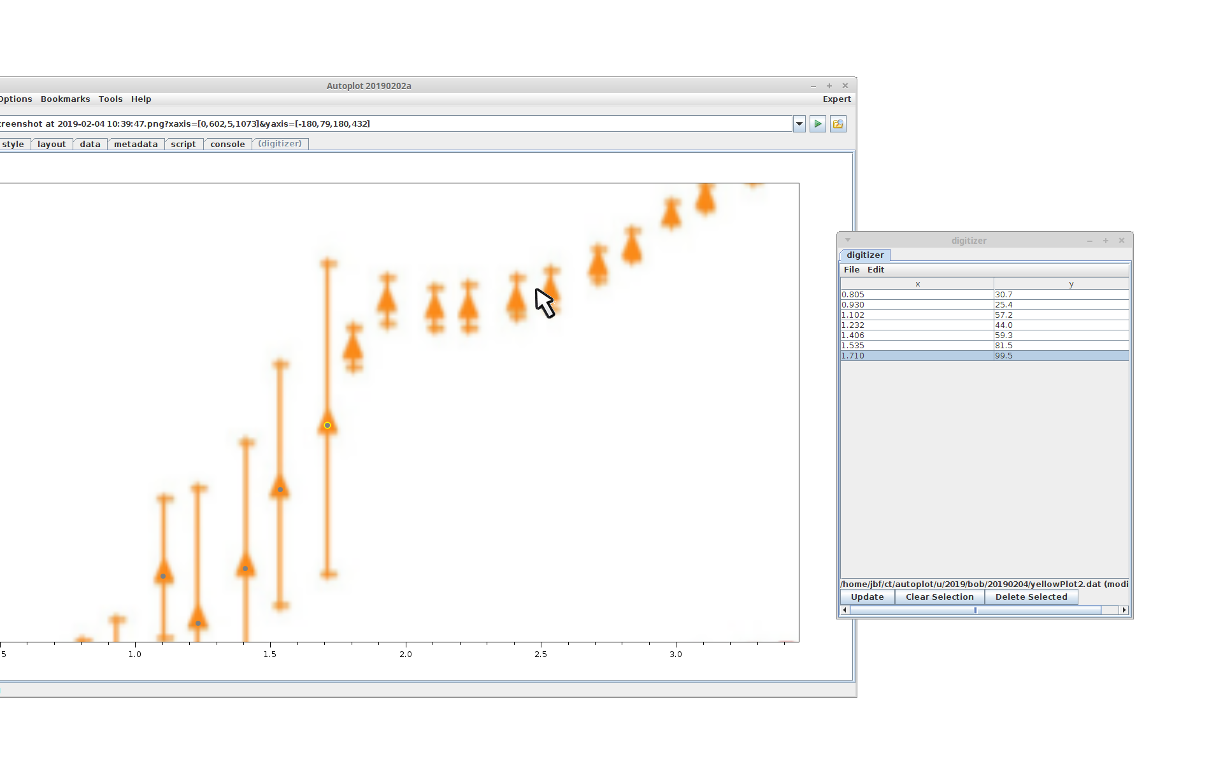Select the row with x 1.232
Screen dimensions: 1223x764
coord(985,325)
